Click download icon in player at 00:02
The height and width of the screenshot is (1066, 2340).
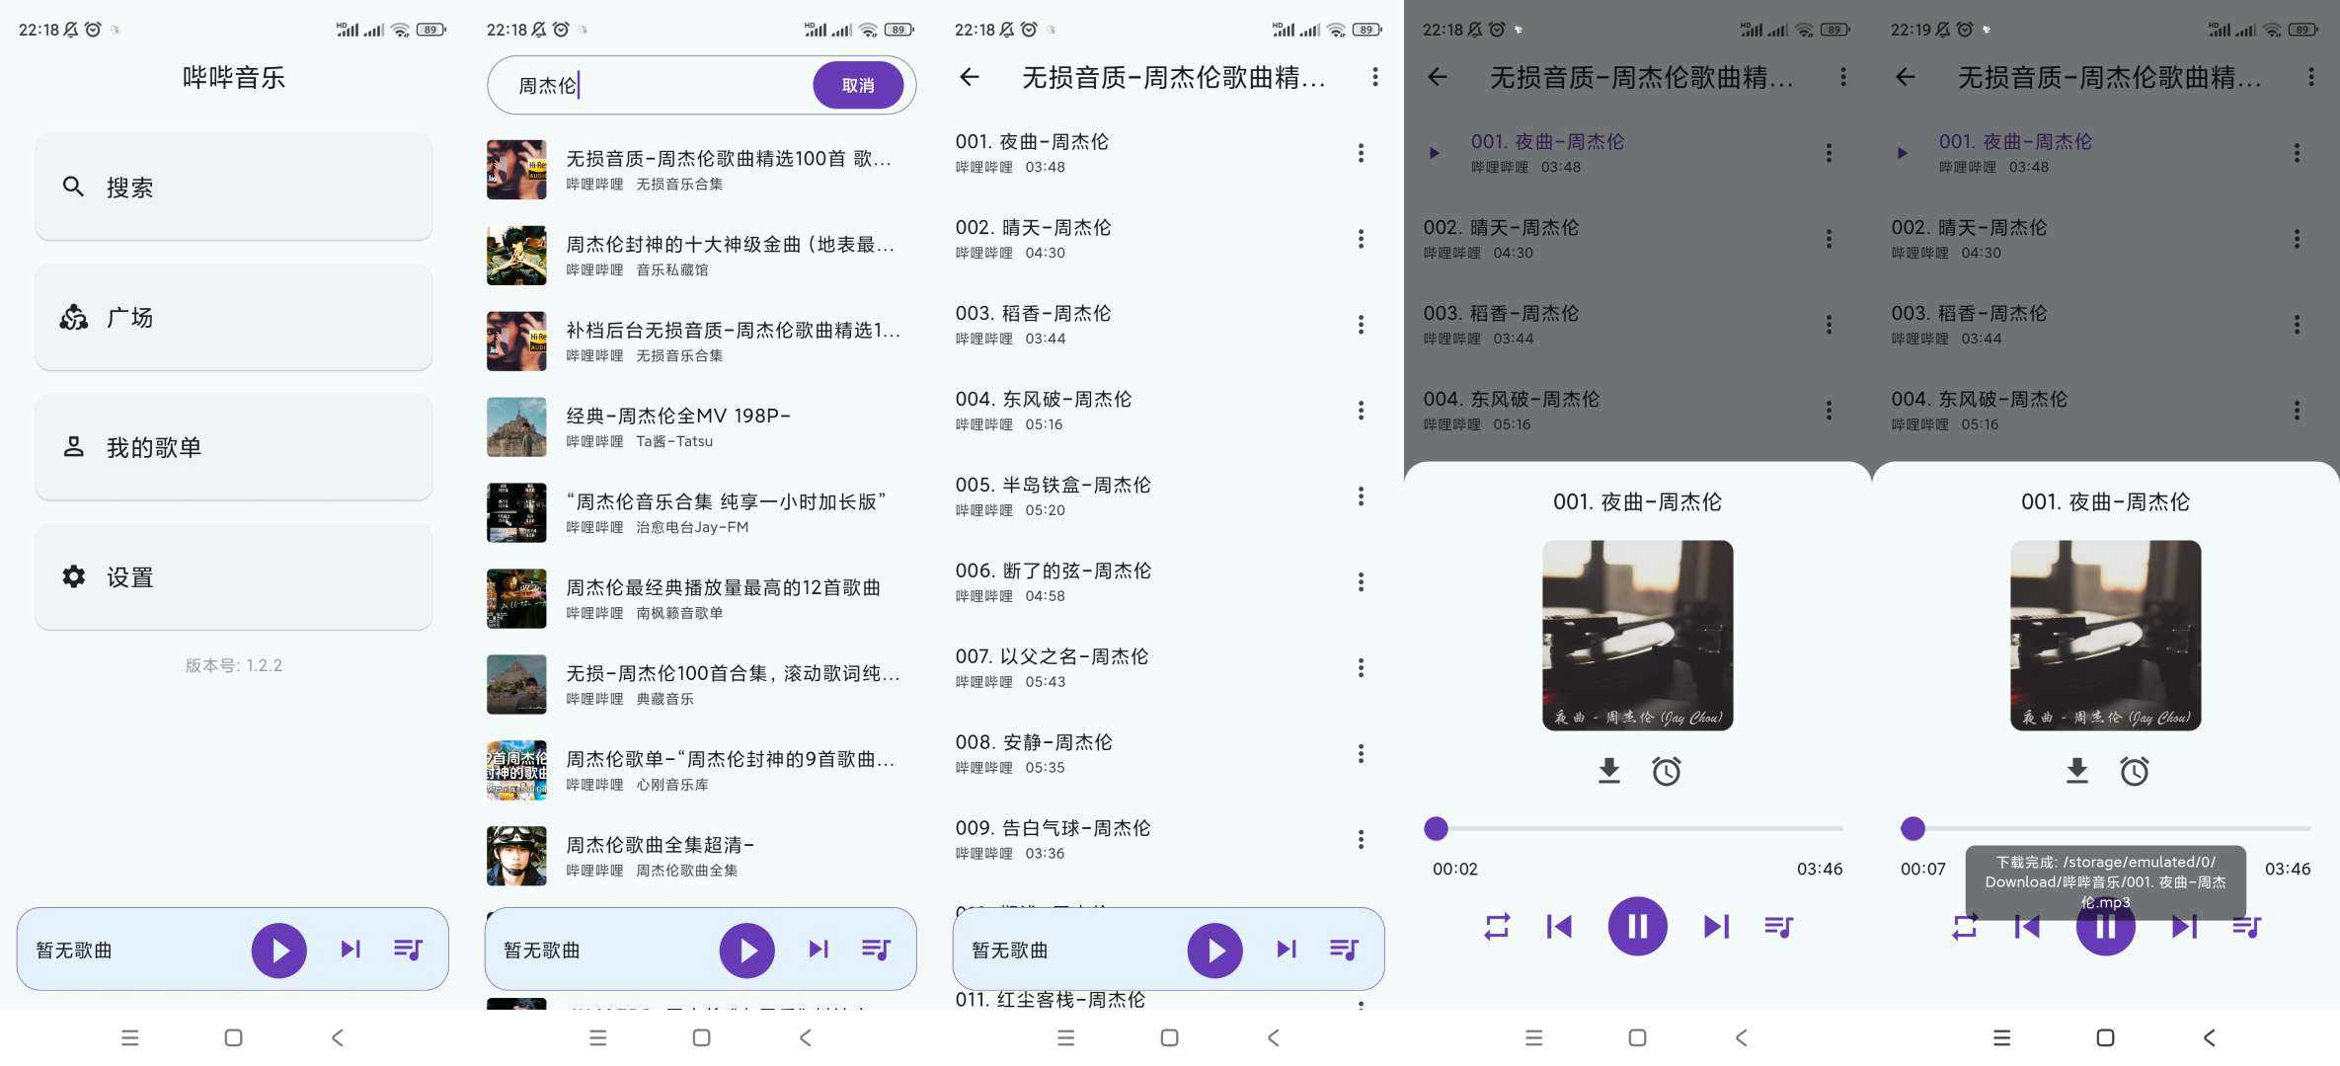(x=1609, y=771)
